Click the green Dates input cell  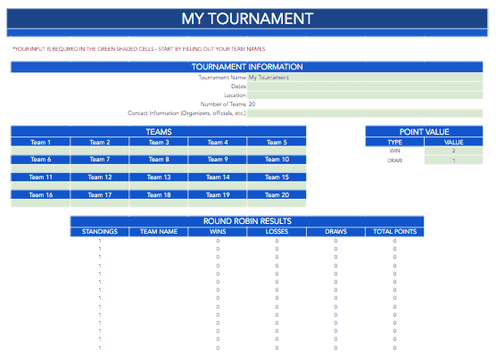[365, 87]
